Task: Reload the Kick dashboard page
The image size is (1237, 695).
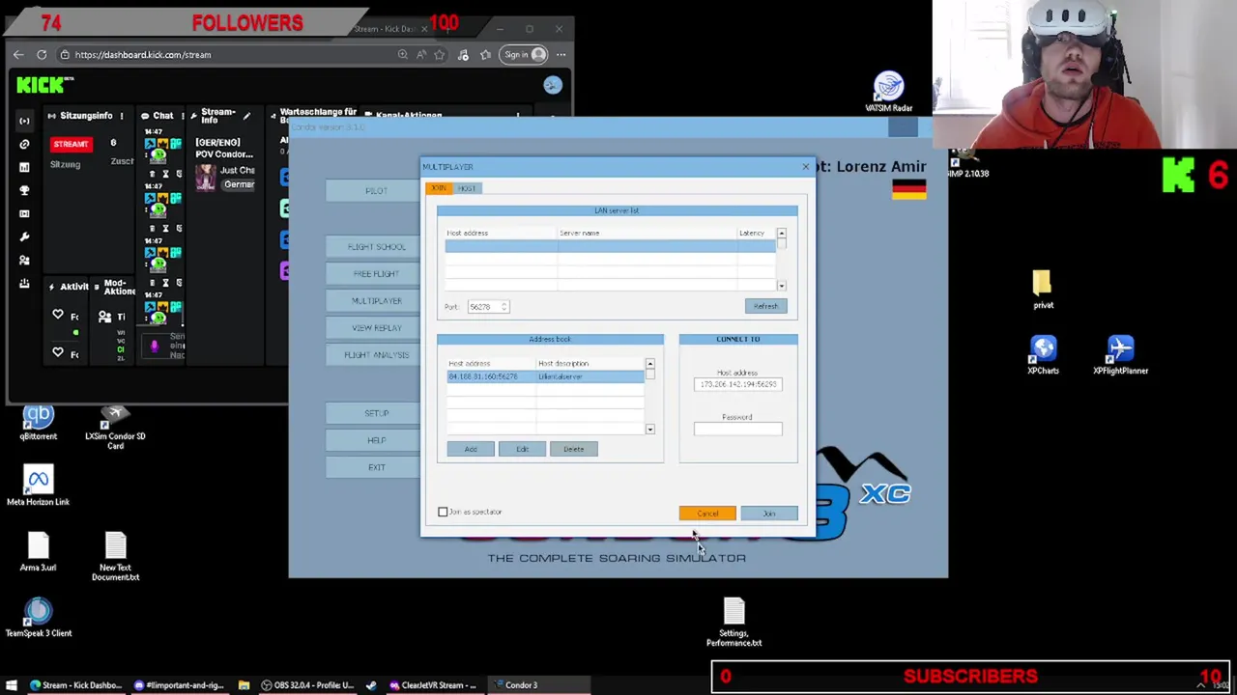Action: [42, 55]
